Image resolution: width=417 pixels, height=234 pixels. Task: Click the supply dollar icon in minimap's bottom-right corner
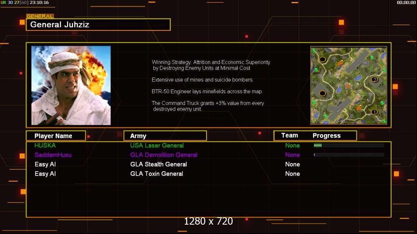pos(384,121)
